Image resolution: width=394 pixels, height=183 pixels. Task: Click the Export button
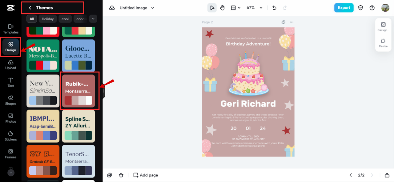pyautogui.click(x=344, y=8)
